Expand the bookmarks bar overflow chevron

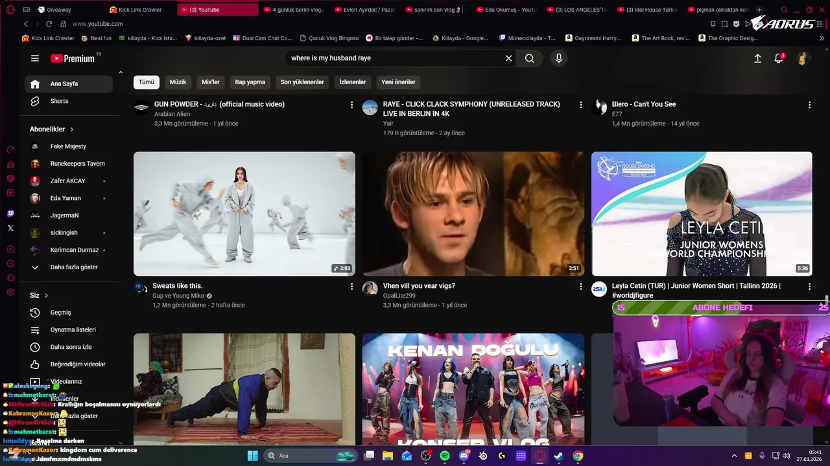pyautogui.click(x=822, y=38)
